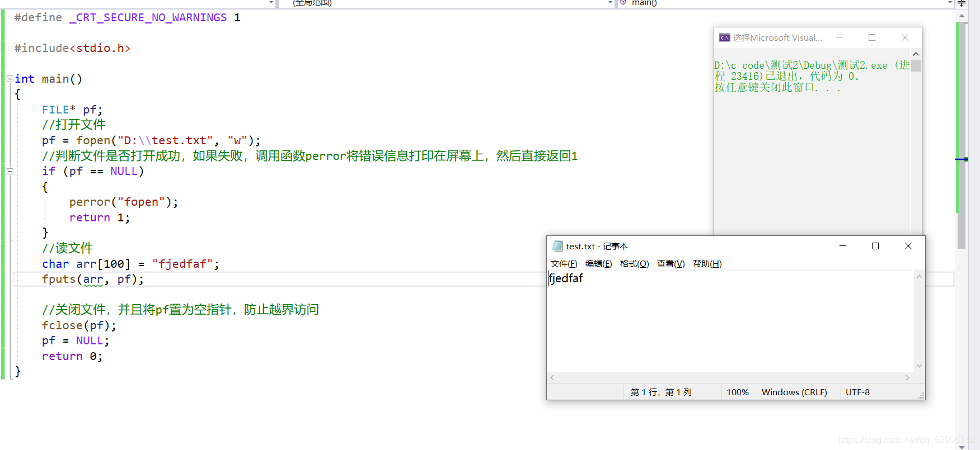
Task: Click the 'pf = NULL;' line
Action: pos(76,341)
